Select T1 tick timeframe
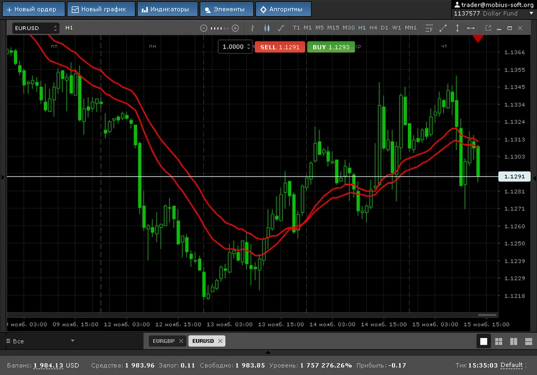This screenshot has height=375, width=537. click(296, 28)
